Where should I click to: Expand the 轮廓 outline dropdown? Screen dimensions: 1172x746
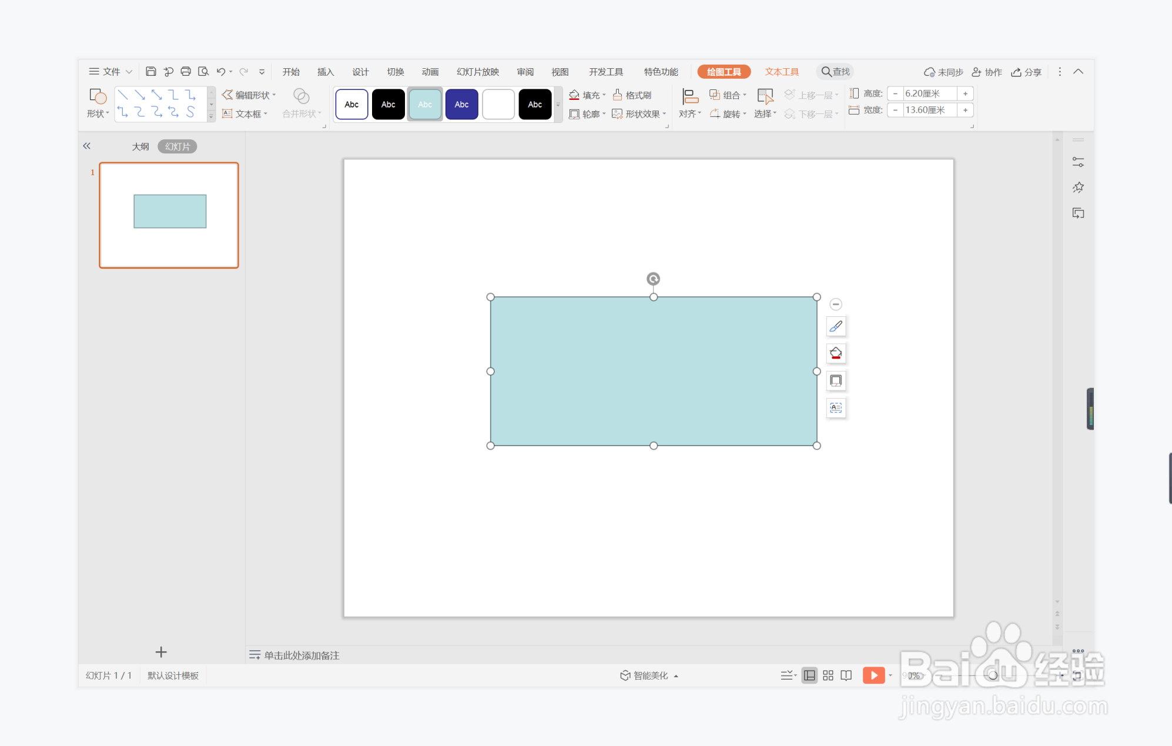(x=604, y=114)
